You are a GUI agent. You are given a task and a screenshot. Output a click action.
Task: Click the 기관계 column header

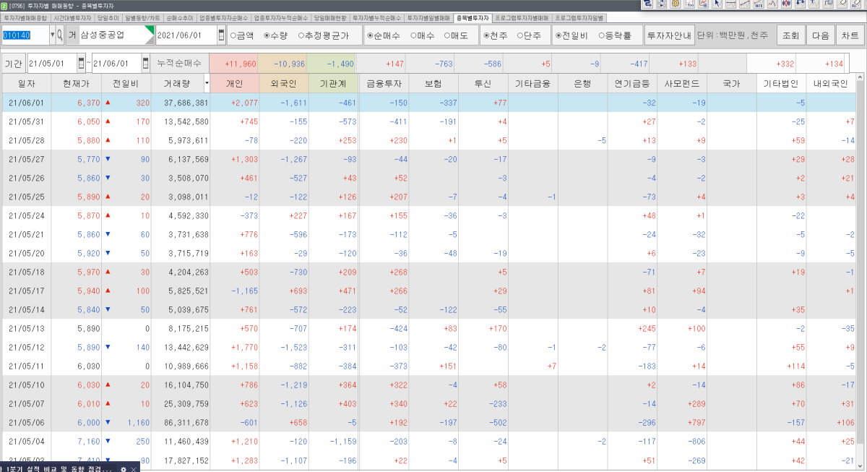[x=333, y=83]
